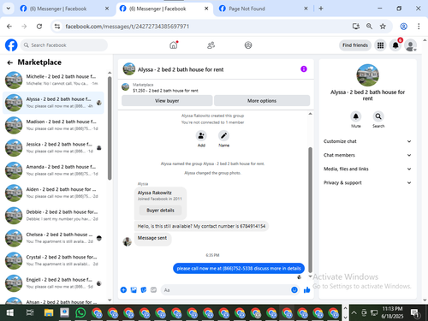
Task: Open WhatsApp from the taskbar
Action: click(80, 313)
